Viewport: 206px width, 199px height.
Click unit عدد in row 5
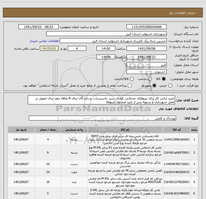click(74, 182)
